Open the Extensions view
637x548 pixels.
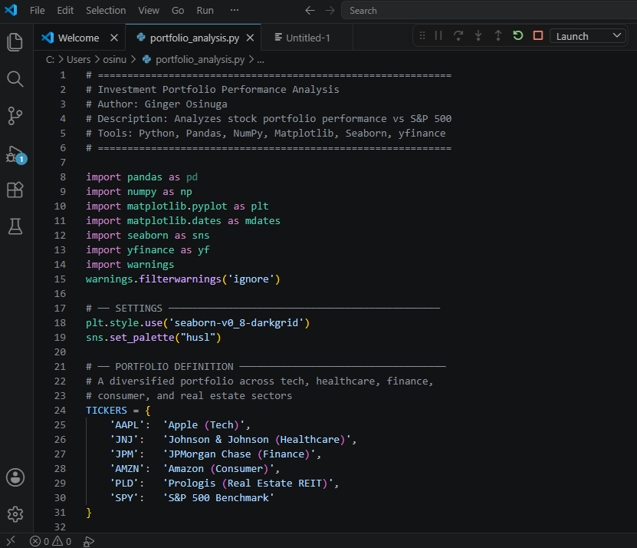[x=15, y=190]
